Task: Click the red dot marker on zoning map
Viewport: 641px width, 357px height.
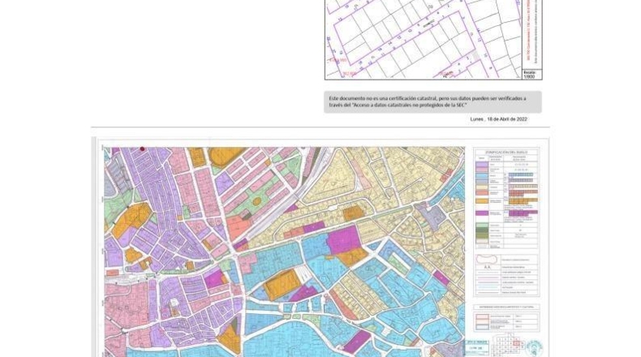Action: [142, 148]
